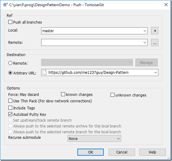
Task: Open Help for the Push dialog
Action: click(x=153, y=152)
